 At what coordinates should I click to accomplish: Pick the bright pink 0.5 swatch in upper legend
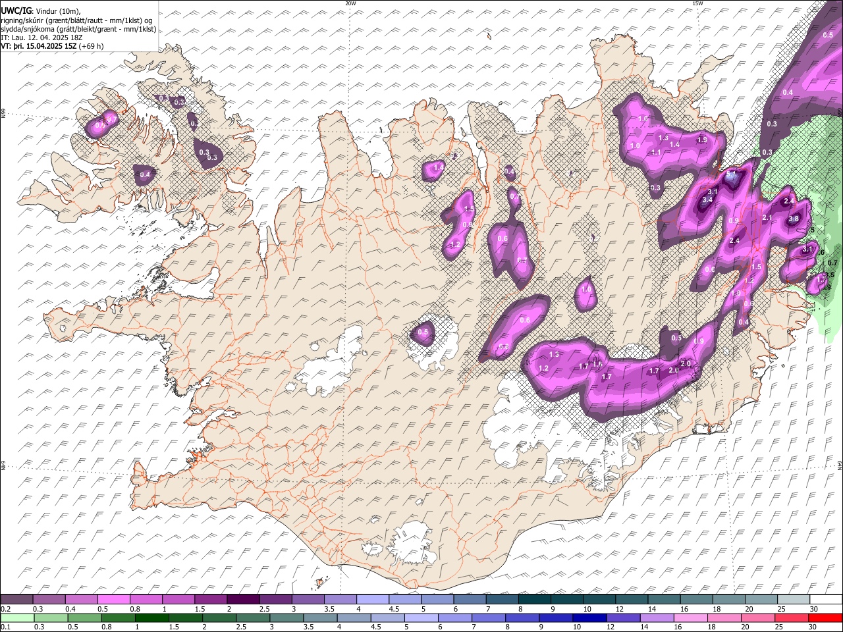[x=113, y=600]
